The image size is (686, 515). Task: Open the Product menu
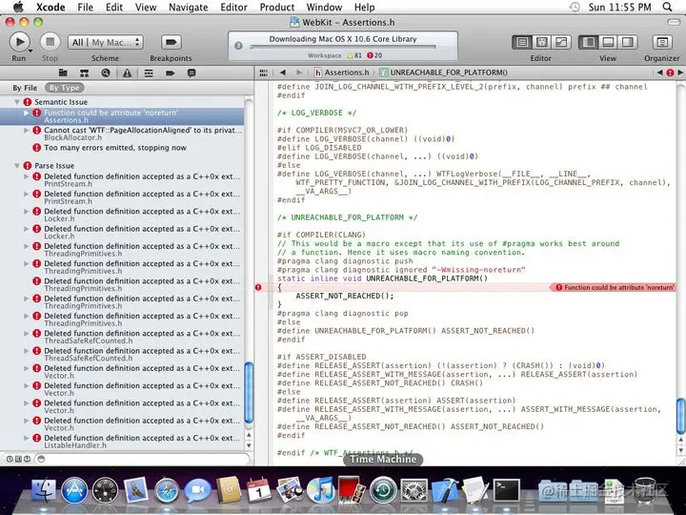tap(277, 7)
